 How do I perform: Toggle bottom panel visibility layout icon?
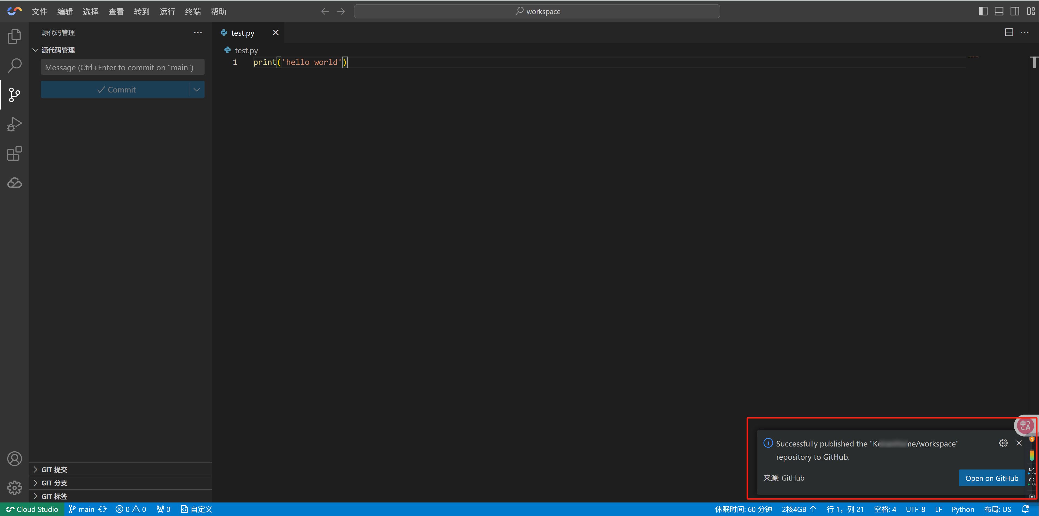[999, 11]
